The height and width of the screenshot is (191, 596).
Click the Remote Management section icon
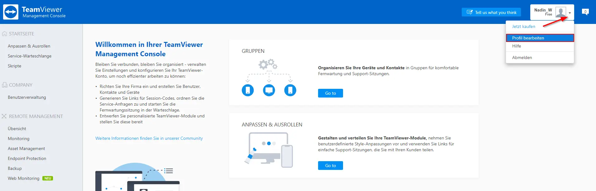(x=4, y=116)
